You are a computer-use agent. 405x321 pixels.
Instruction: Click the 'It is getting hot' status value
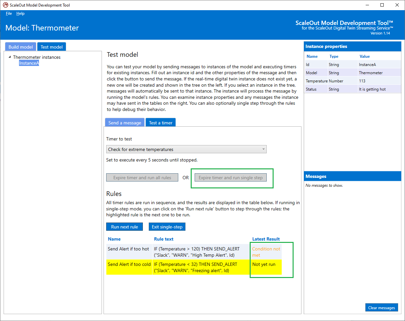coord(372,89)
